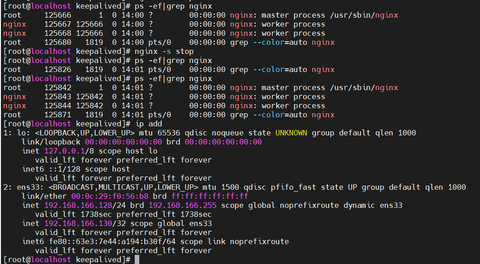Screen dimensions: 480x264
Task: Click the IPv6 loopback ::1/128
Action: tap(64, 169)
